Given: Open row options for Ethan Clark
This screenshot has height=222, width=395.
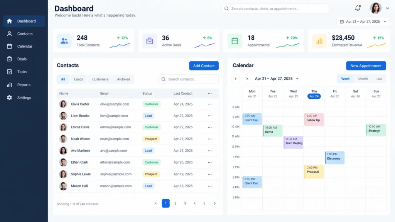Looking at the screenshot, I should point(209,162).
